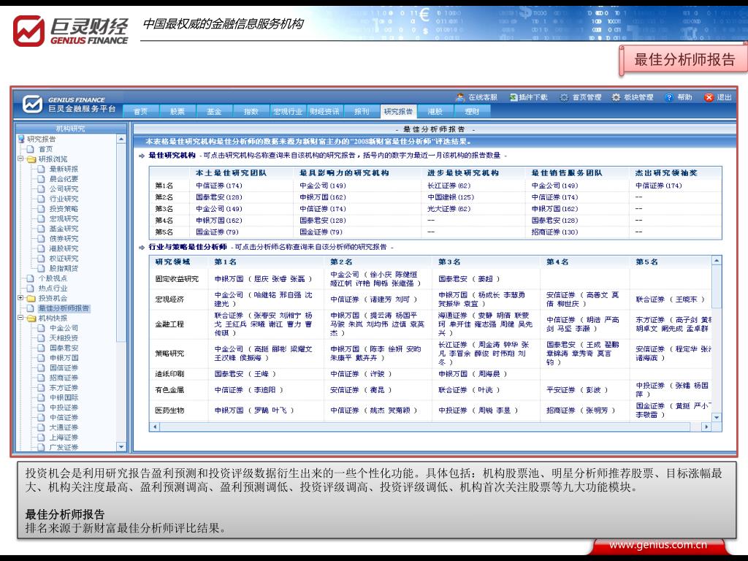Click 国泰君安 (128) in 第2名 row first column
Screen dimensions: 748x561
pos(219,197)
